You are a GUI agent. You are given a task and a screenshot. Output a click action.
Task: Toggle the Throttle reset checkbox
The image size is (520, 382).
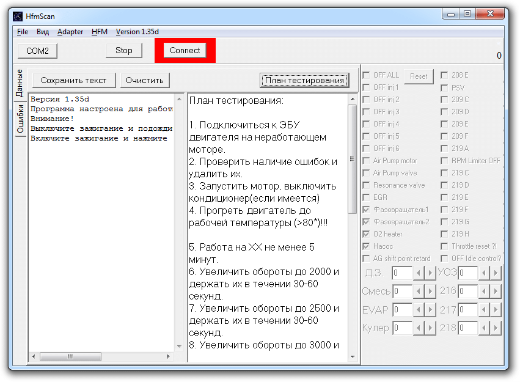click(444, 246)
